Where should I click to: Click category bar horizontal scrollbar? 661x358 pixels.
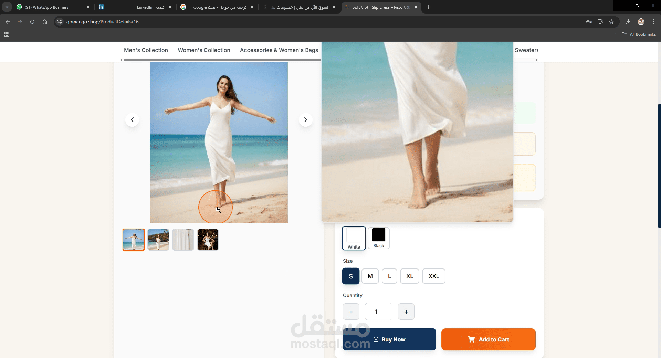[x=222, y=60]
